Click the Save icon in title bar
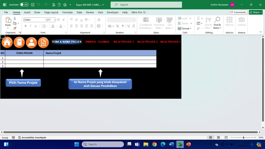Screen dimensions: 265x149 click(33, 5)
